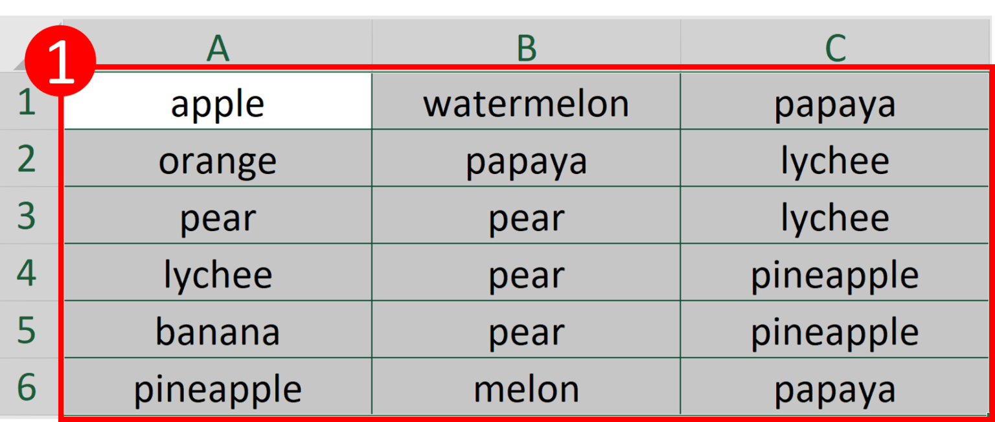Click cell A1 containing apple
The image size is (995, 422).
(218, 101)
